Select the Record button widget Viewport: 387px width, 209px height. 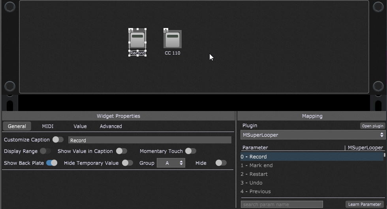coord(137,40)
